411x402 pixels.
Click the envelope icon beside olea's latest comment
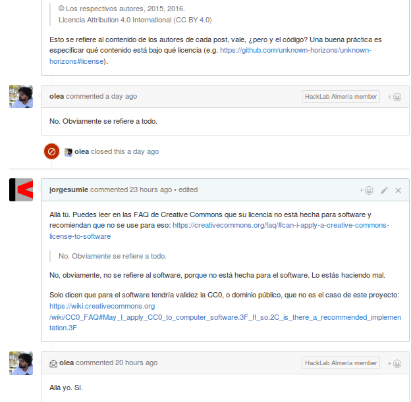[x=53, y=363]
